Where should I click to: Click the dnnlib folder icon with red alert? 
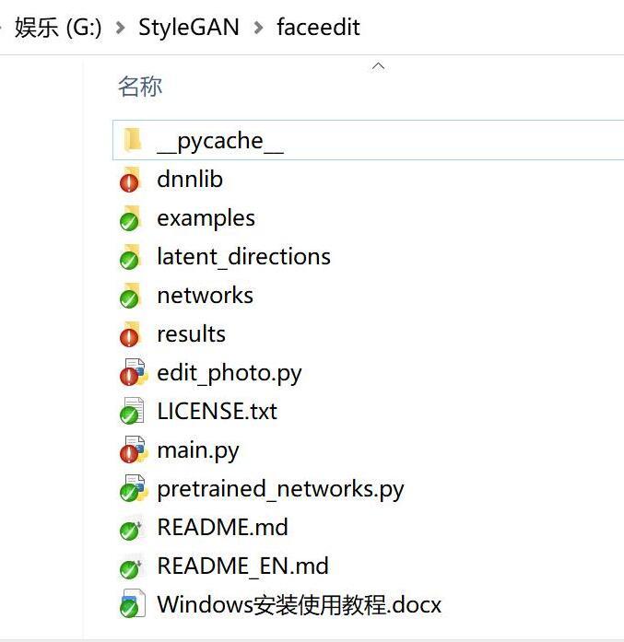(x=130, y=179)
